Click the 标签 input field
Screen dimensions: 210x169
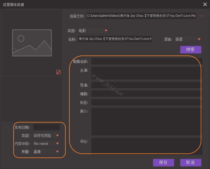[147, 102]
